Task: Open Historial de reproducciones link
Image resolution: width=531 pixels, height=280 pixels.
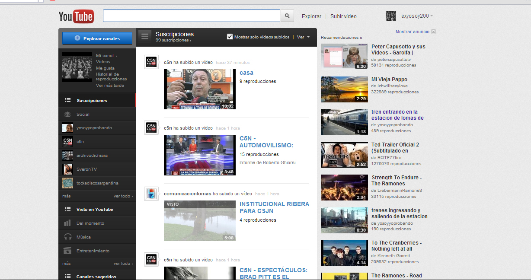Action: pyautogui.click(x=112, y=76)
